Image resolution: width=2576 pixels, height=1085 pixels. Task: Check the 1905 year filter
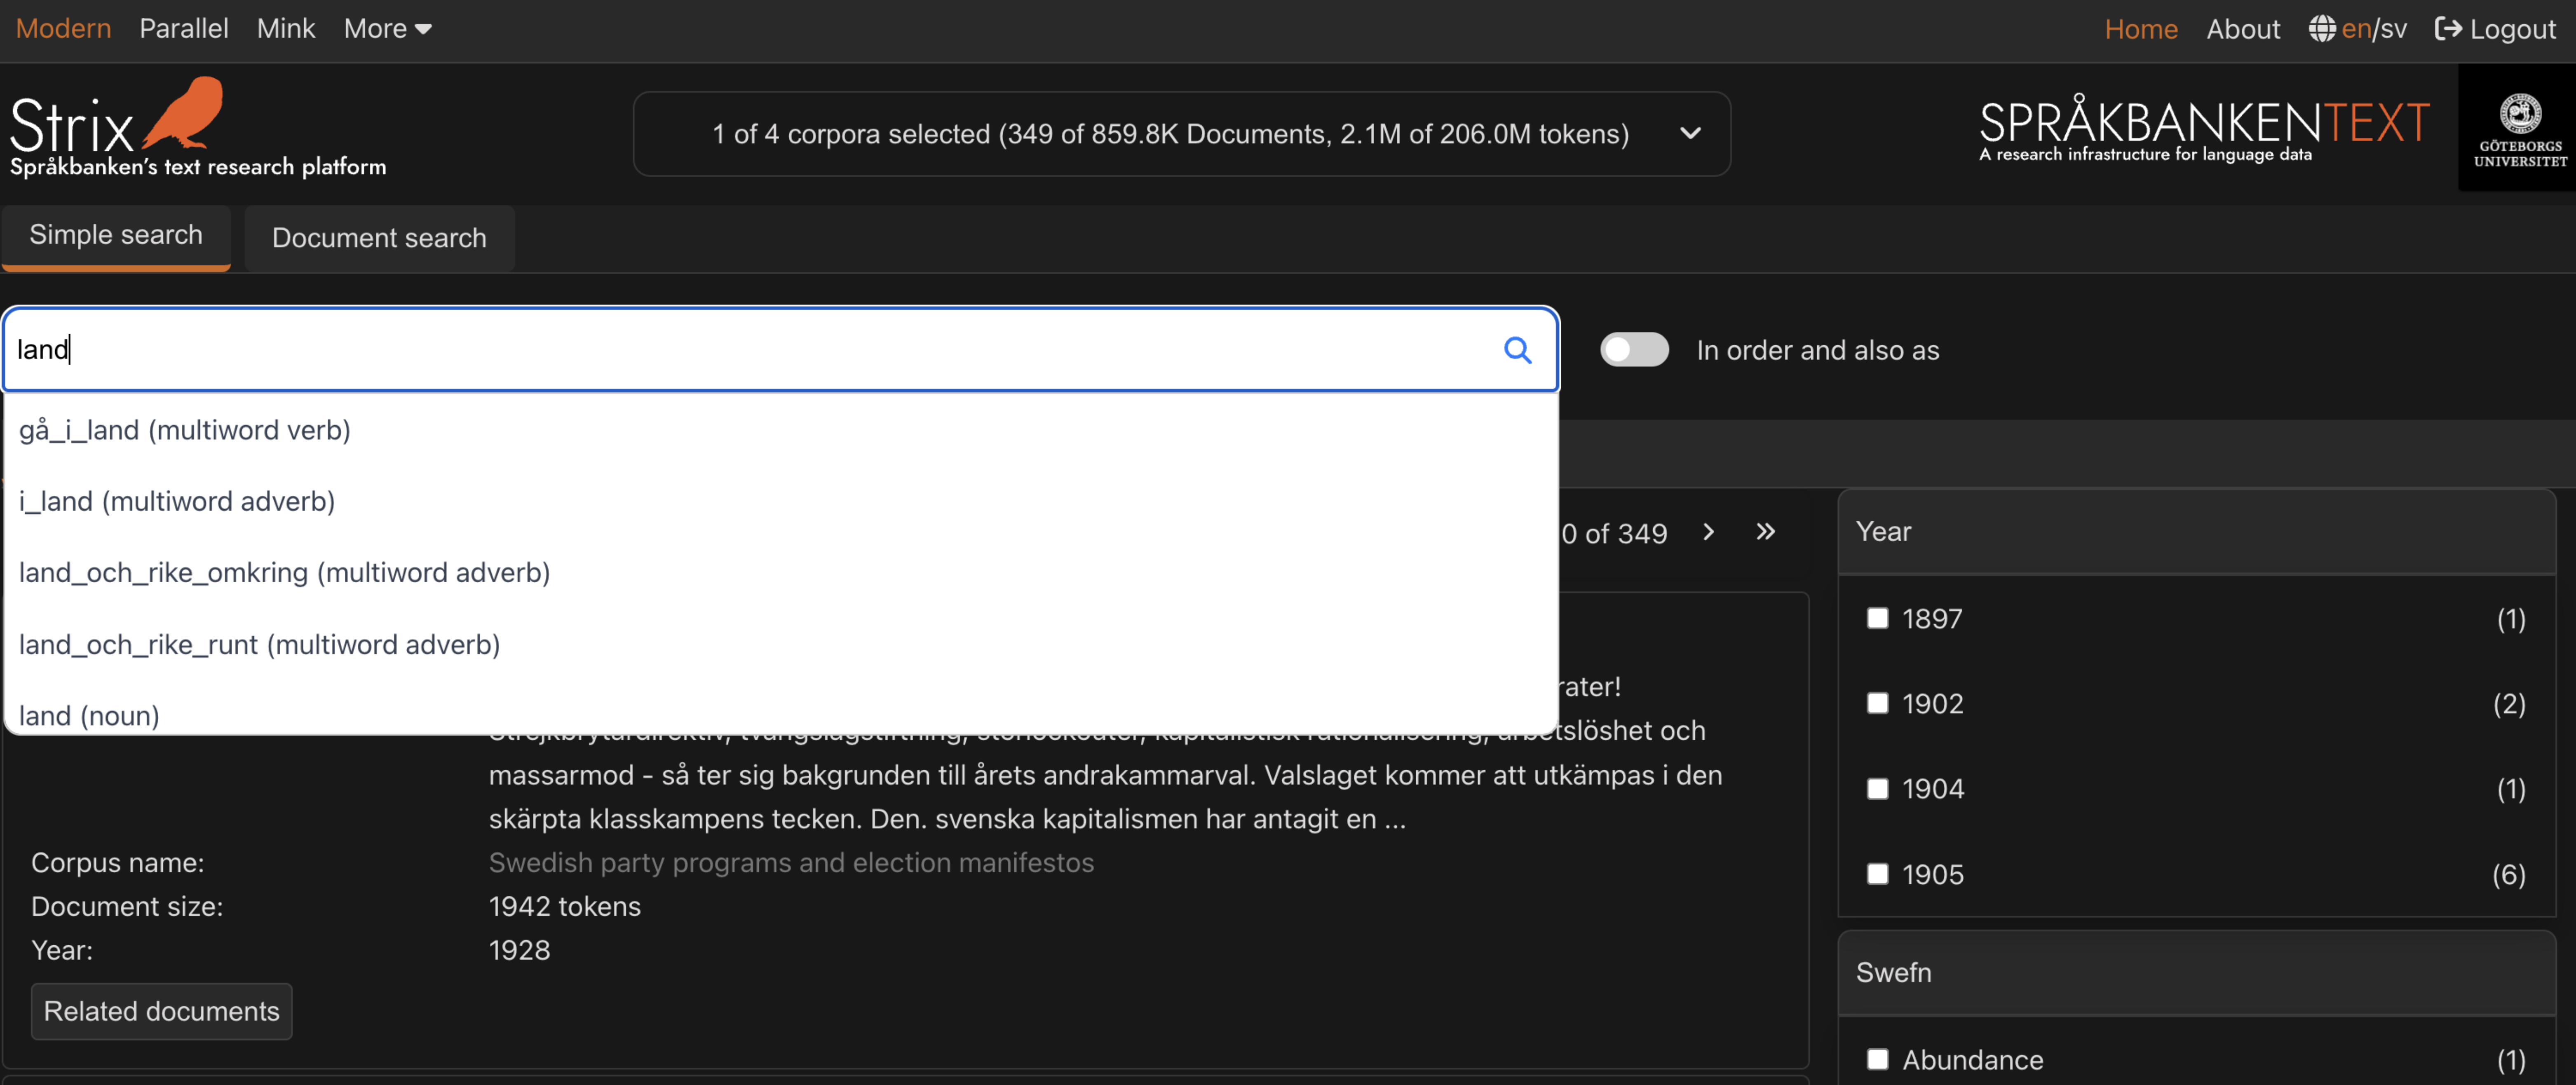point(1877,875)
